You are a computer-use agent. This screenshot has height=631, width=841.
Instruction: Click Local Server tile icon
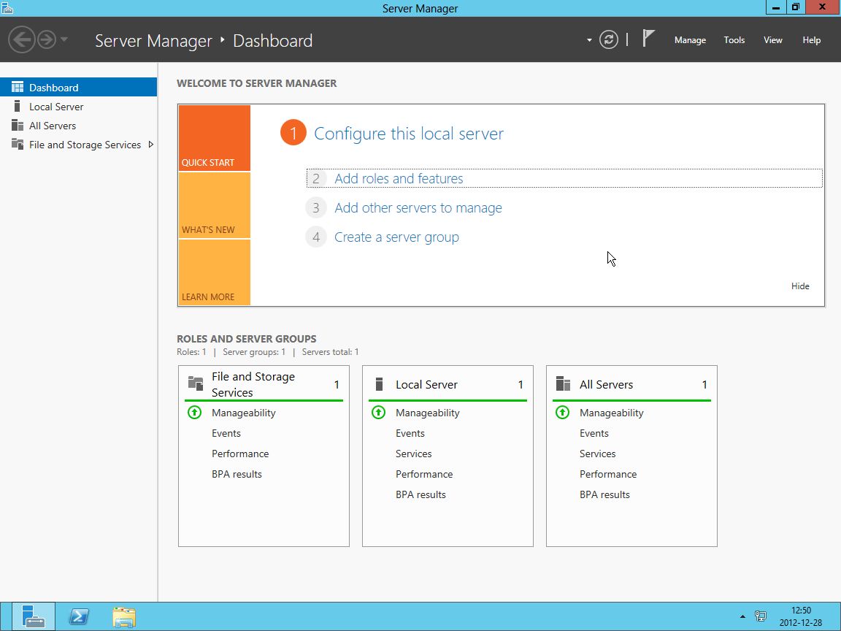379,383
